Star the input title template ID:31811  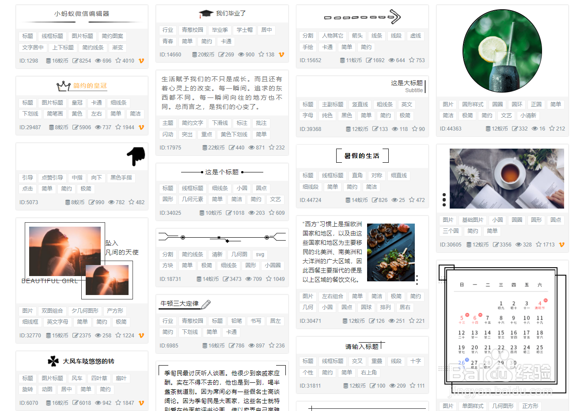413,385
